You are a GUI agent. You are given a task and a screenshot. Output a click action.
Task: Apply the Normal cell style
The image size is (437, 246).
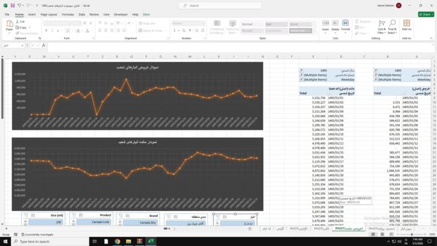coord(252,24)
